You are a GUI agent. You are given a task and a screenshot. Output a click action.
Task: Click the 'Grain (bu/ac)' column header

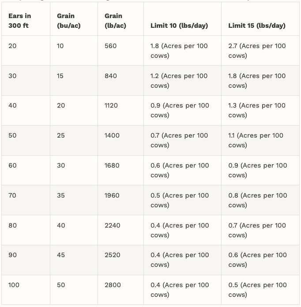(x=69, y=21)
